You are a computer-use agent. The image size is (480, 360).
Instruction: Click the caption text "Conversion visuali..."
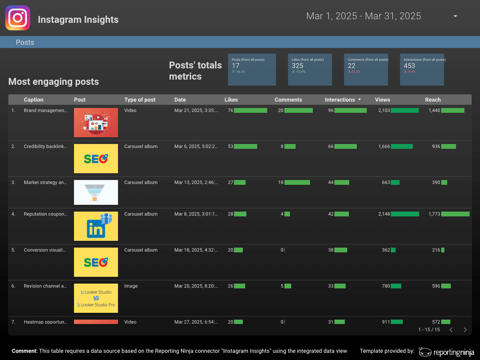point(46,250)
